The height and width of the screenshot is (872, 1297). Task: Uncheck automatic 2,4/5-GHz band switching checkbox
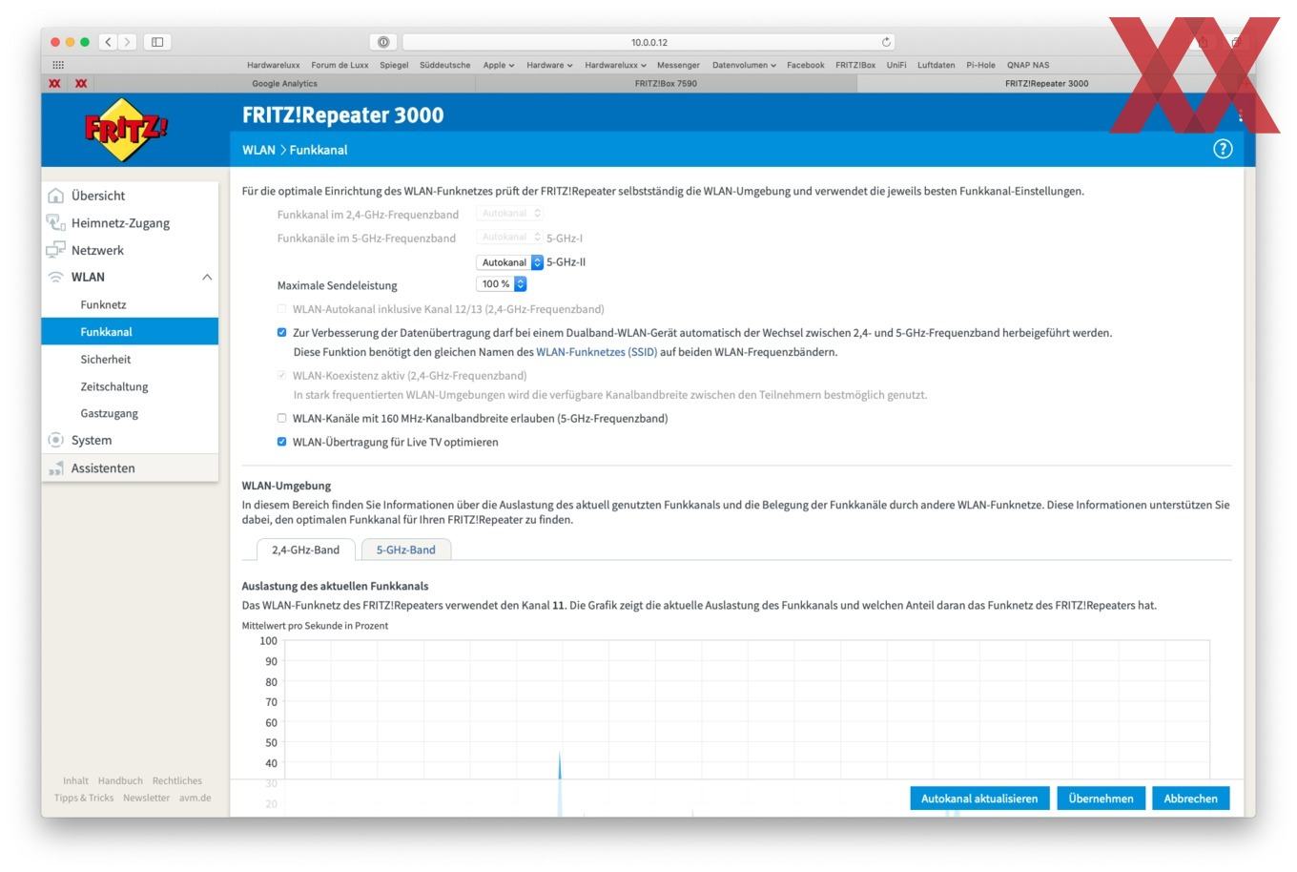tap(281, 333)
